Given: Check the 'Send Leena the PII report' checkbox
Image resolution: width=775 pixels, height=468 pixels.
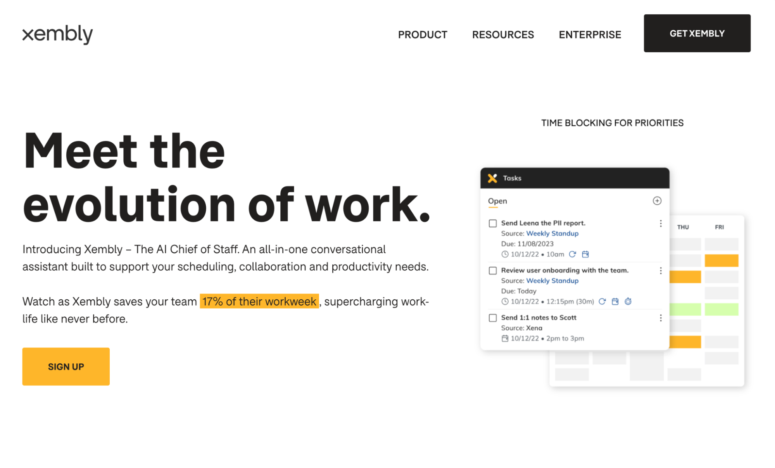Looking at the screenshot, I should click(493, 223).
